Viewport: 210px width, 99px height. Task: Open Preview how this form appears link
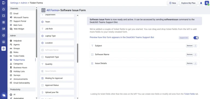[x=122, y=37]
